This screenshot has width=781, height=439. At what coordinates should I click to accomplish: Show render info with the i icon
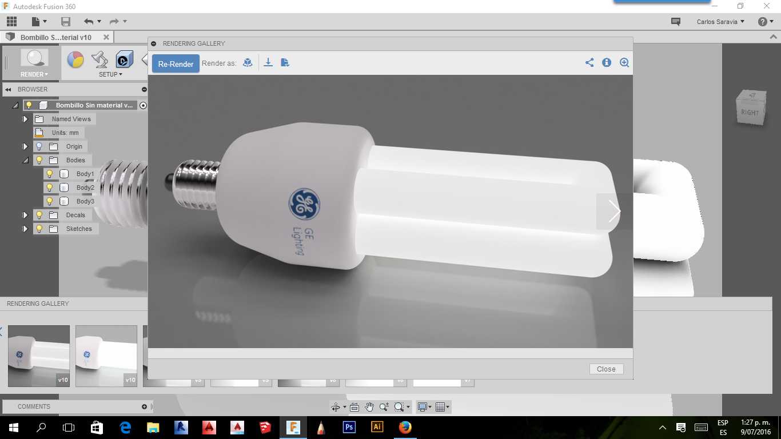click(607, 63)
